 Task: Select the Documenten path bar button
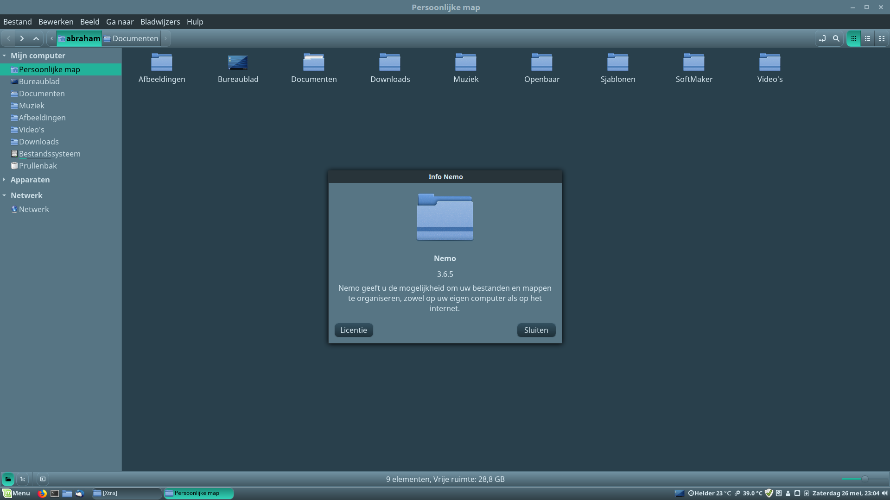tap(131, 38)
